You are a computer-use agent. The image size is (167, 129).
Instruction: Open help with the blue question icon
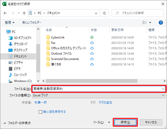coord(161,23)
